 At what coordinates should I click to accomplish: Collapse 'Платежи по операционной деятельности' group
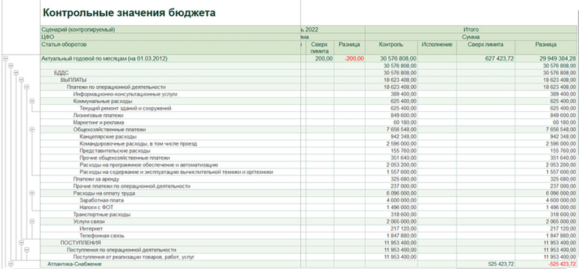point(26,87)
